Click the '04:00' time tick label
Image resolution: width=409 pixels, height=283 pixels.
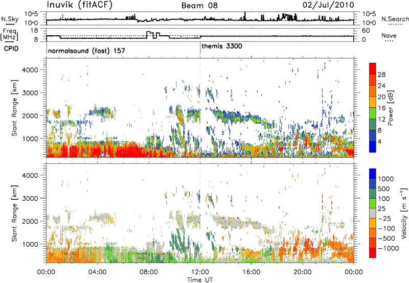[x=97, y=272]
